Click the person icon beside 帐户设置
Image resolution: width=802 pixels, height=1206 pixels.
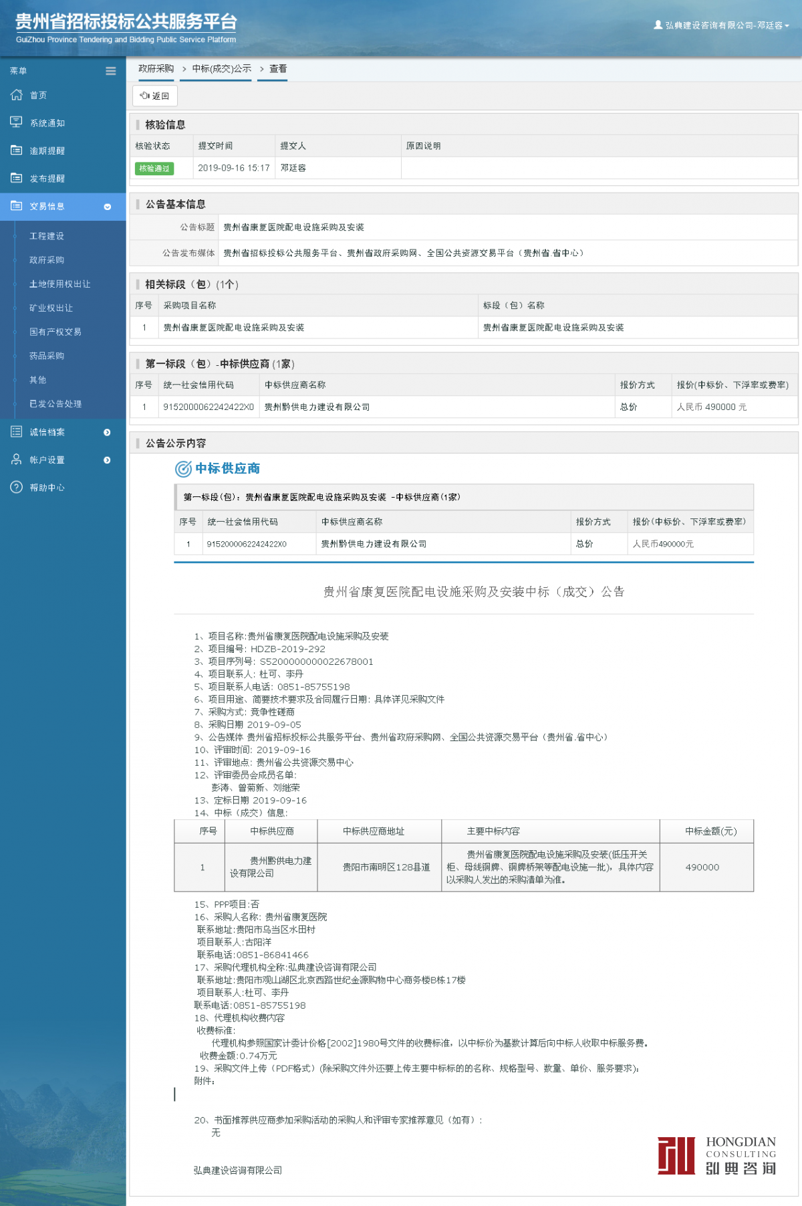tap(17, 460)
